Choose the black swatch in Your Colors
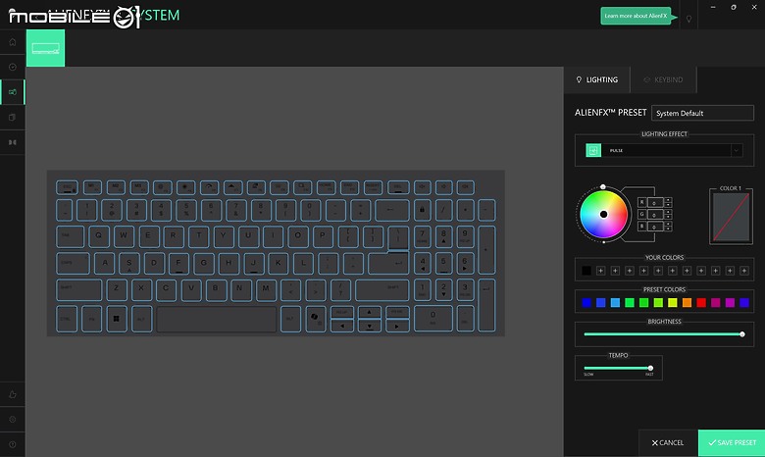The image size is (765, 457). click(586, 271)
